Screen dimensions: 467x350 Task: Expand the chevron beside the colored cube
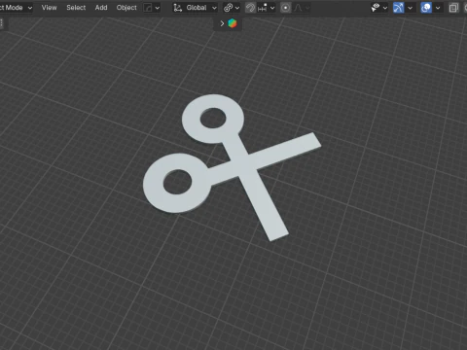(222, 23)
